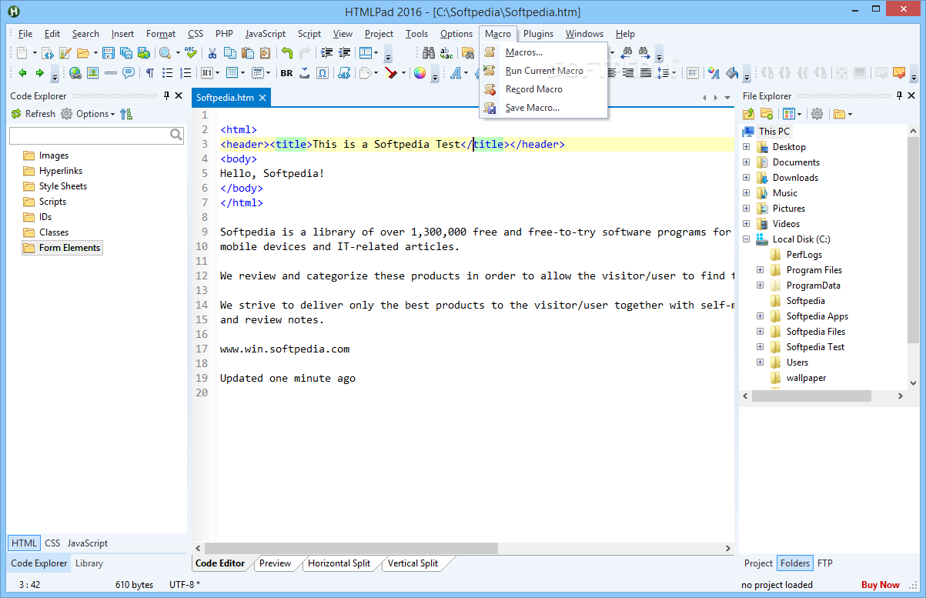The image size is (926, 598).
Task: Insert an ordered numbered list
Action: tap(186, 73)
